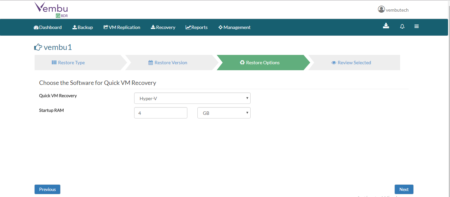Go to the Restore Type step
Screen dimensions: 450x197
pos(80,63)
